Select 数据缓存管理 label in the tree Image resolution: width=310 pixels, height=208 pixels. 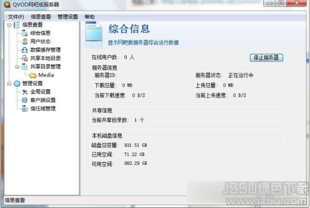45,50
